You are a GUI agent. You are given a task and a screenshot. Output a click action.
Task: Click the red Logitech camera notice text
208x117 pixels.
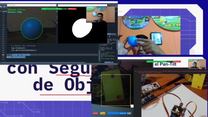pyautogui.click(x=173, y=72)
